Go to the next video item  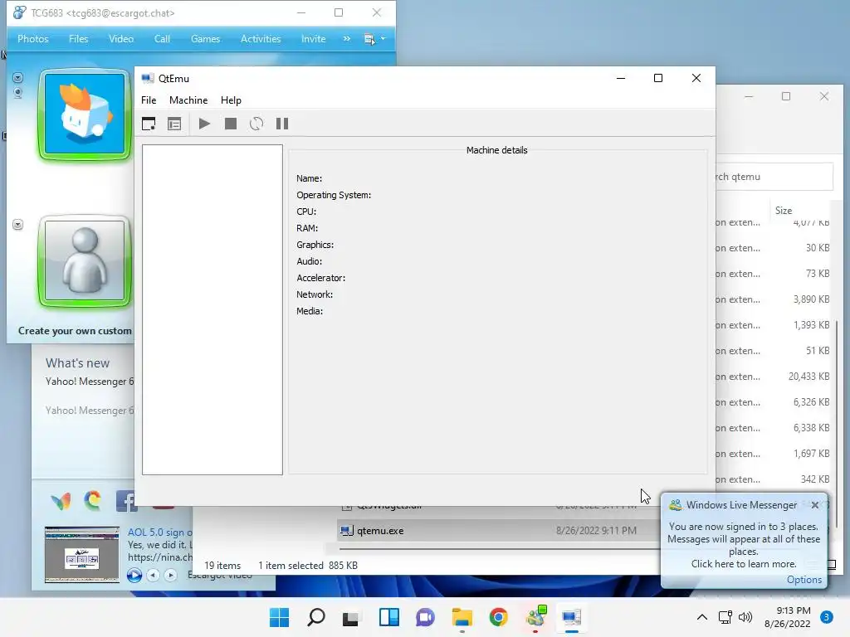[x=170, y=576]
